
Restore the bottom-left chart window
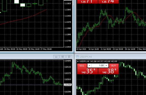coord(63,57)
